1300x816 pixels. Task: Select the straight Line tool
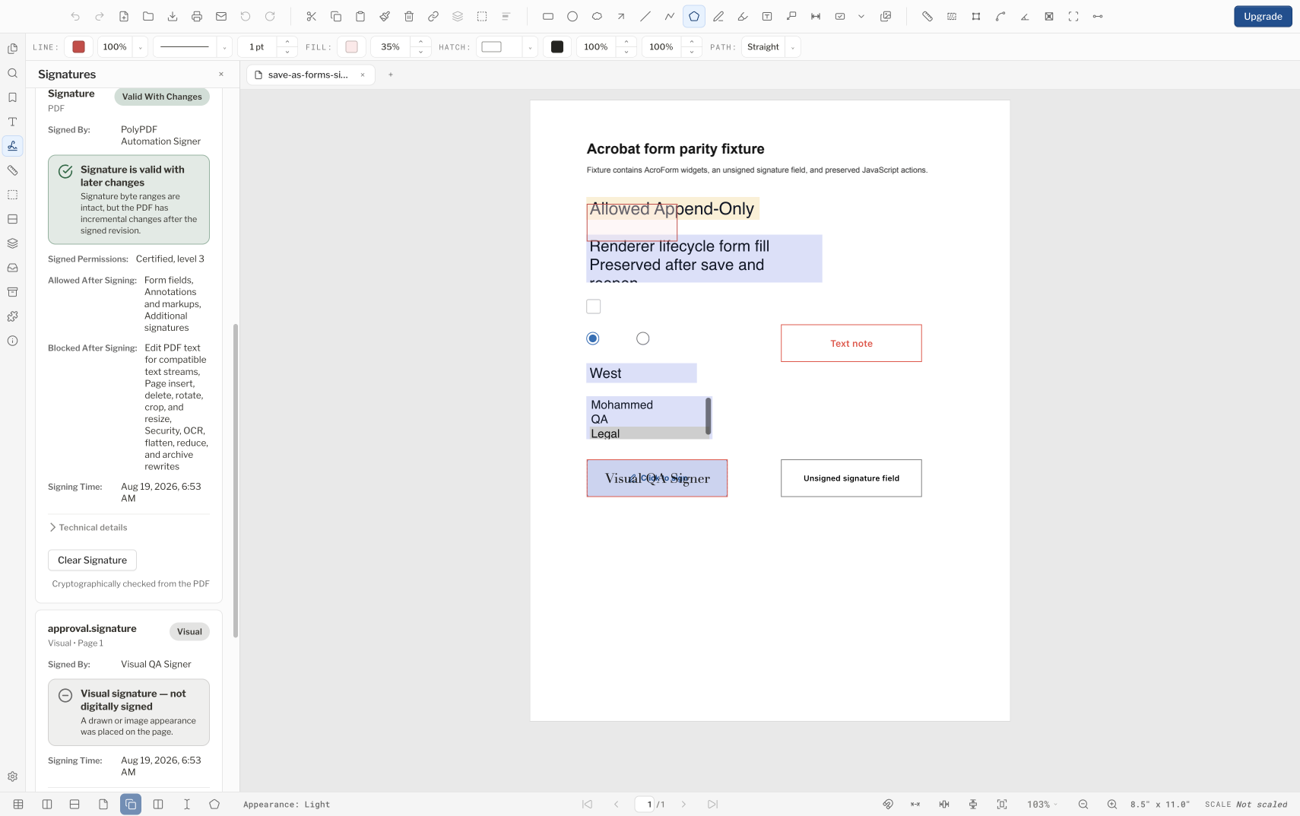click(645, 16)
